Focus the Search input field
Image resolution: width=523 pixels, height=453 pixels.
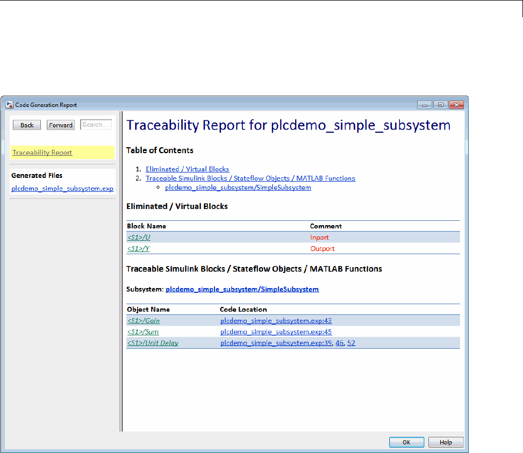coord(96,125)
